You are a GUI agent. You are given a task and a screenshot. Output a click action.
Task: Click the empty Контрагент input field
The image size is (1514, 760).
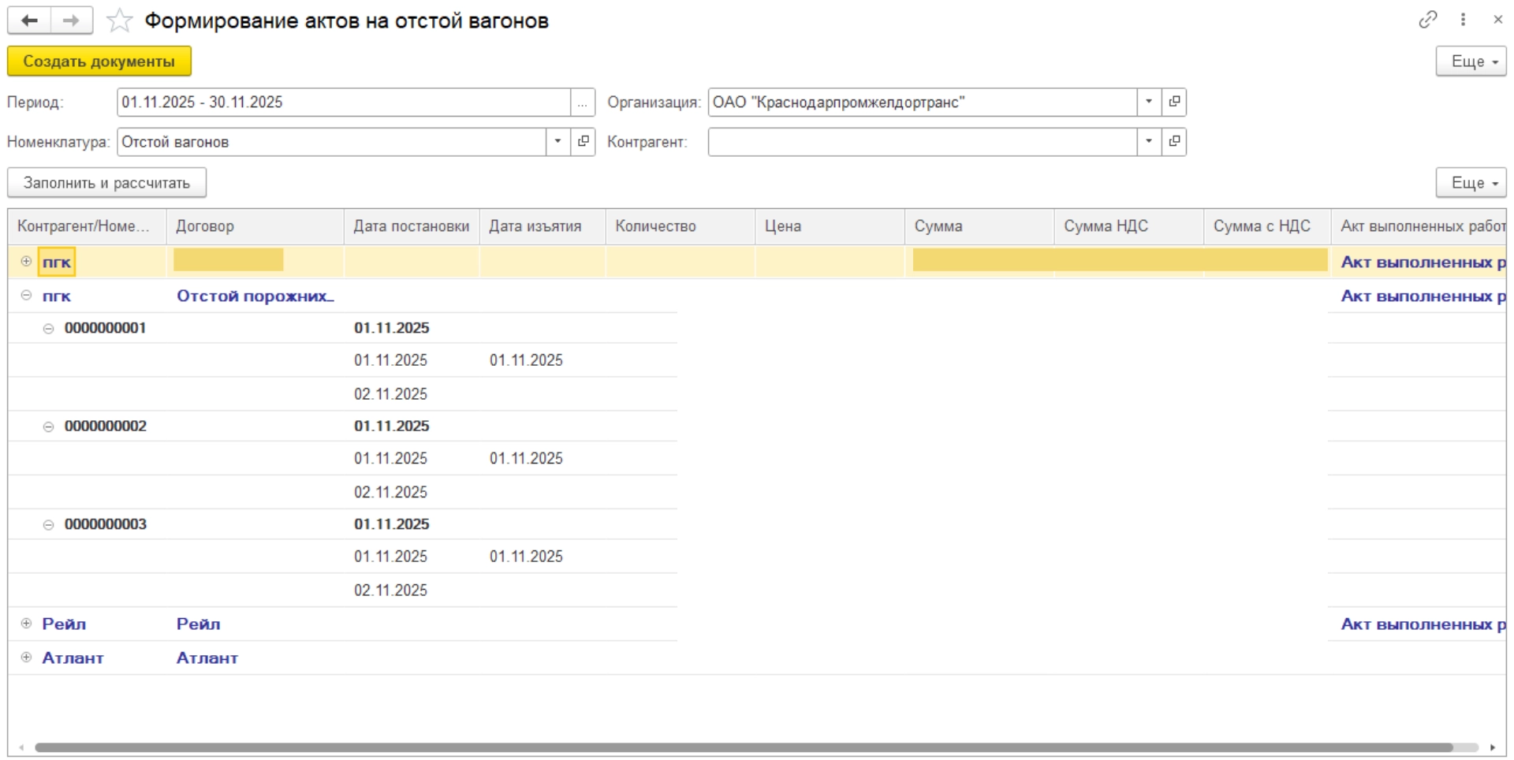point(923,142)
